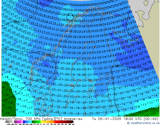Image resolution: width=161 pixels, height=125 pixels.
Task: Click the 'Arpege-eu' model label
Action: coord(73,119)
